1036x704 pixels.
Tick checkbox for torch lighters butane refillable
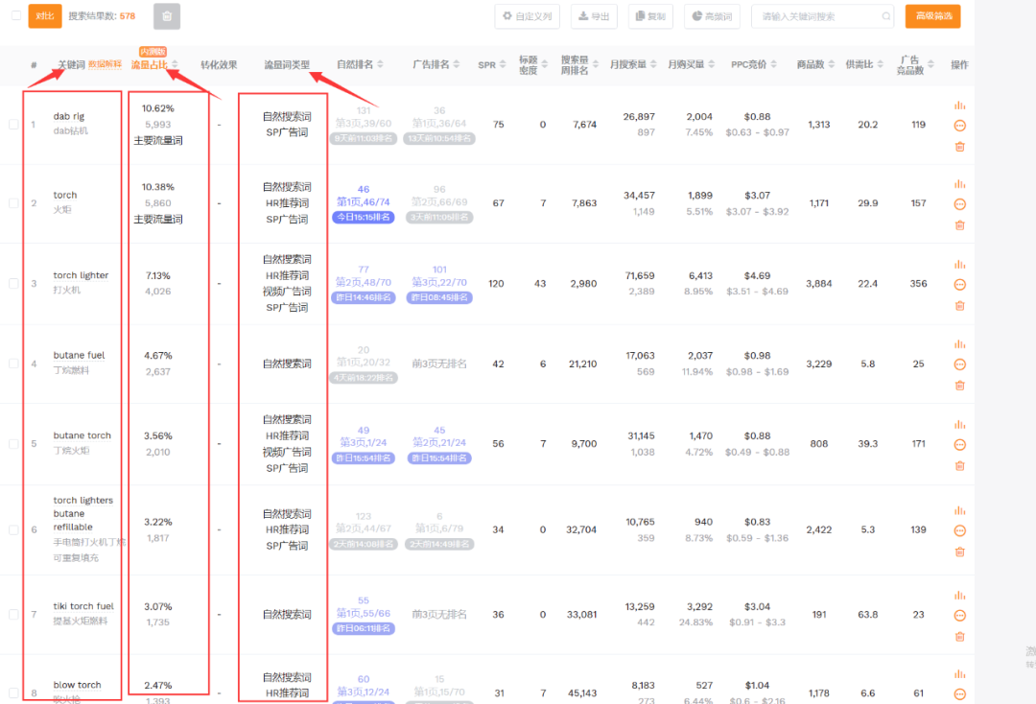13,529
